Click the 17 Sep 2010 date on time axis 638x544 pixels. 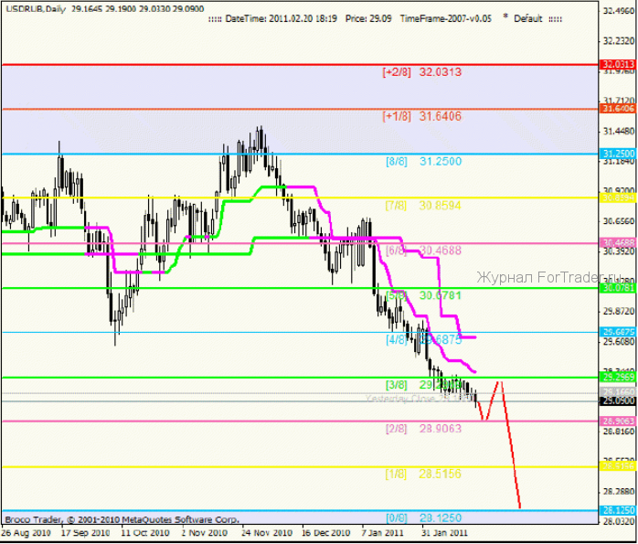coord(85,533)
